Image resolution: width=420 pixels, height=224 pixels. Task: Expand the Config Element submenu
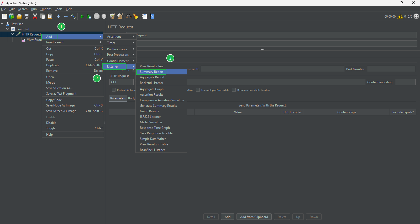[x=120, y=61]
